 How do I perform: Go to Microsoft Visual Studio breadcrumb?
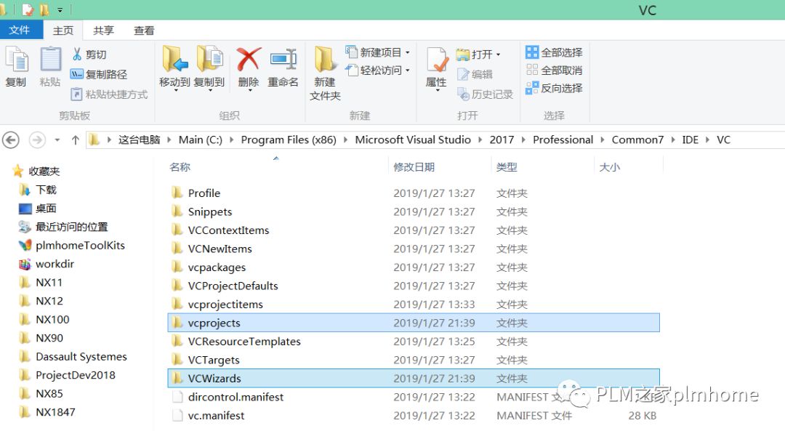coord(413,140)
